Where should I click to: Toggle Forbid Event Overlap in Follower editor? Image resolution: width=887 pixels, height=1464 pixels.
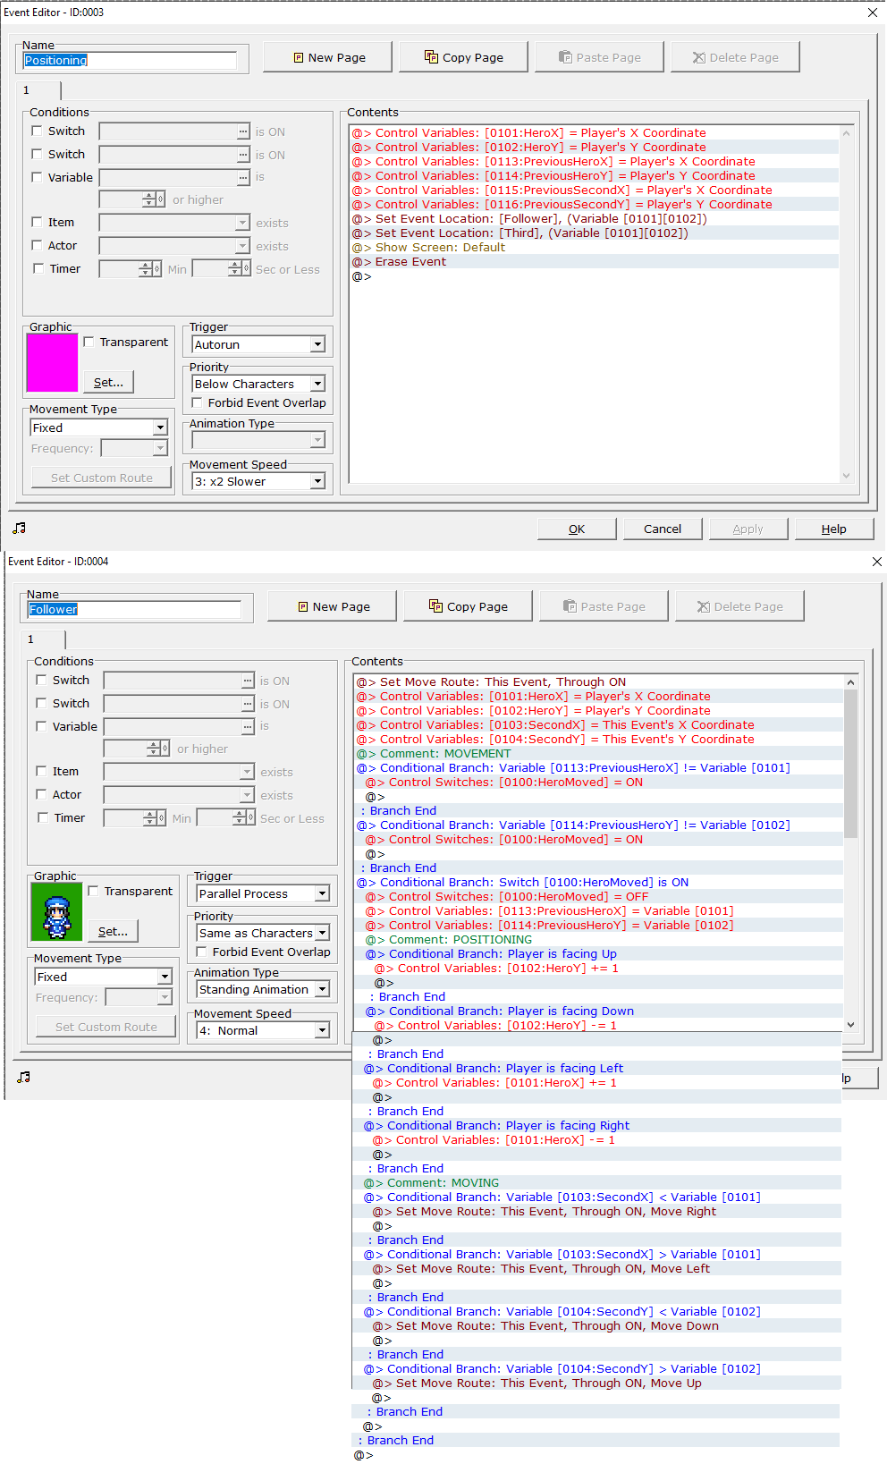(x=201, y=952)
